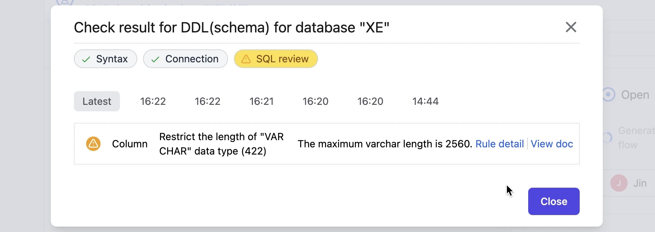Open the second 16:22 check run
The height and width of the screenshot is (232, 655).
[x=208, y=101]
